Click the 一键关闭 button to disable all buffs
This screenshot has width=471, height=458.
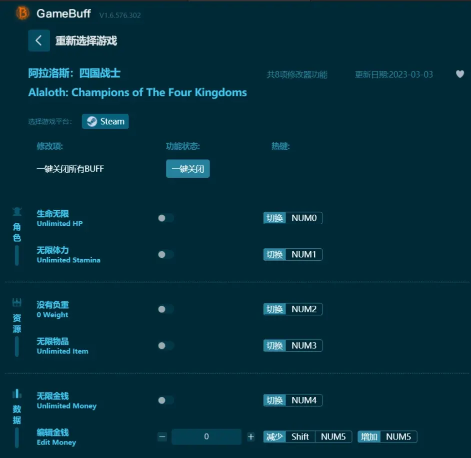[187, 169]
